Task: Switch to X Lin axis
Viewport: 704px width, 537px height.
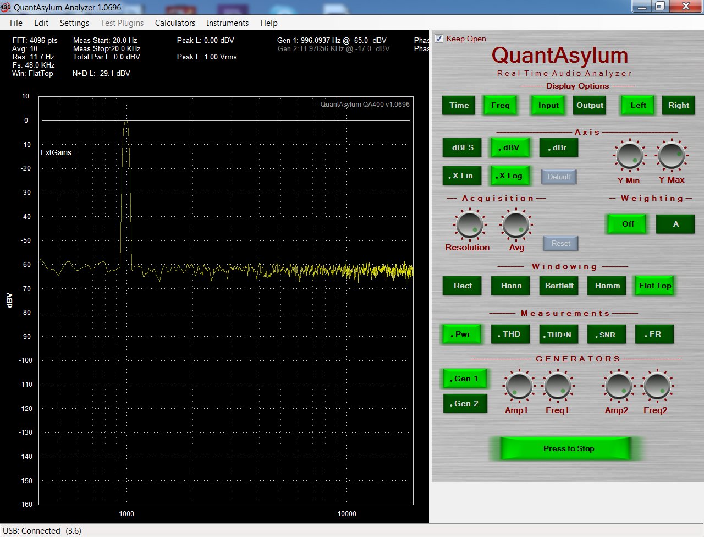Action: 462,176
